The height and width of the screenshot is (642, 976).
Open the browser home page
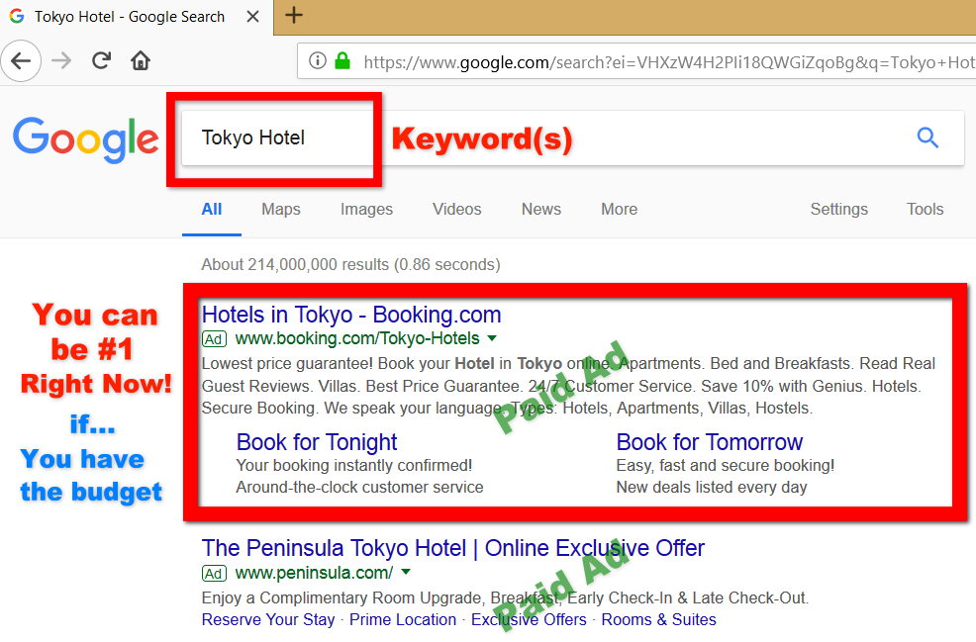139,60
